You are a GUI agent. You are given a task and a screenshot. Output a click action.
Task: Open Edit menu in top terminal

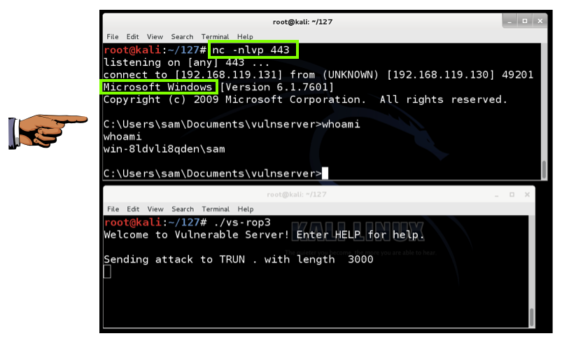point(132,36)
